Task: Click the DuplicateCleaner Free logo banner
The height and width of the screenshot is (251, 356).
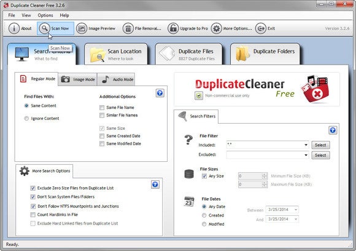Action: pyautogui.click(x=257, y=89)
